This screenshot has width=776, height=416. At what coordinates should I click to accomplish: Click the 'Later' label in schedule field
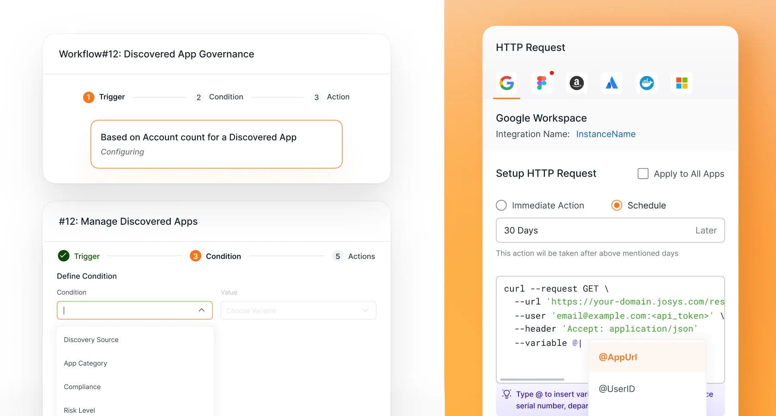(706, 230)
